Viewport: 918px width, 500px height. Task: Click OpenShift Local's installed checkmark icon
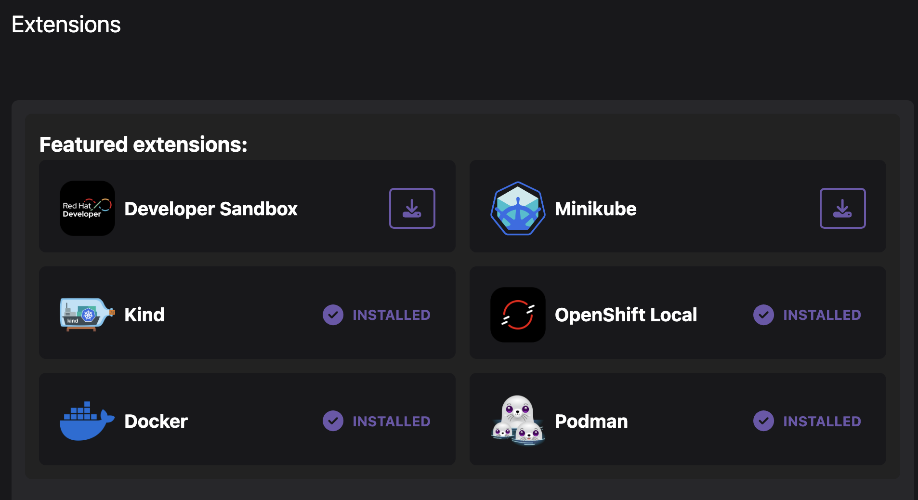(x=763, y=315)
